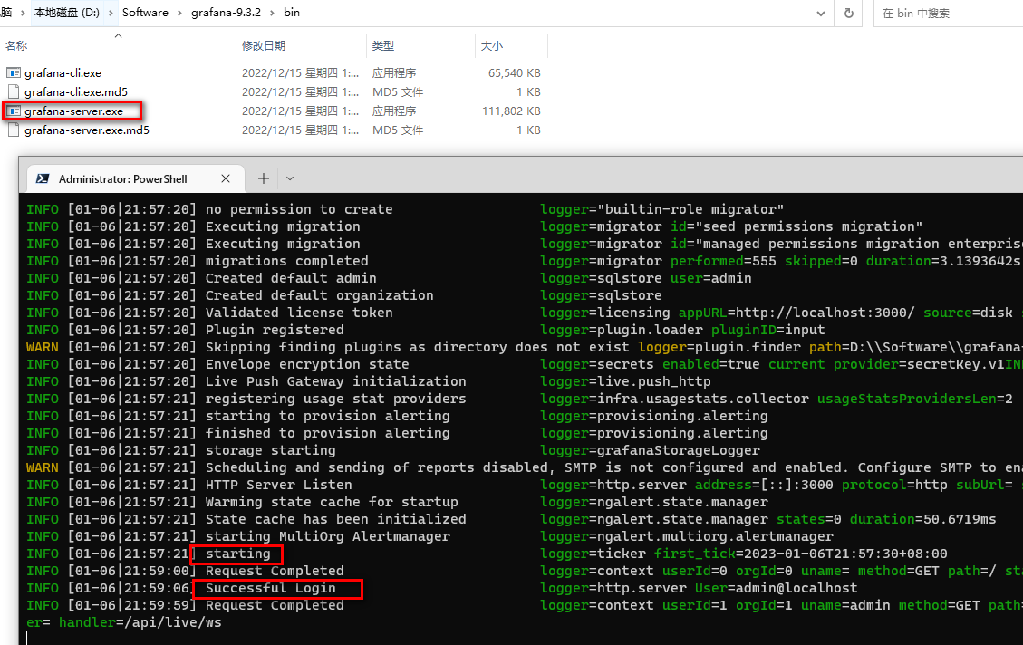Image resolution: width=1023 pixels, height=645 pixels.
Task: Click the address=[::]:3000 log value
Action: click(x=764, y=485)
